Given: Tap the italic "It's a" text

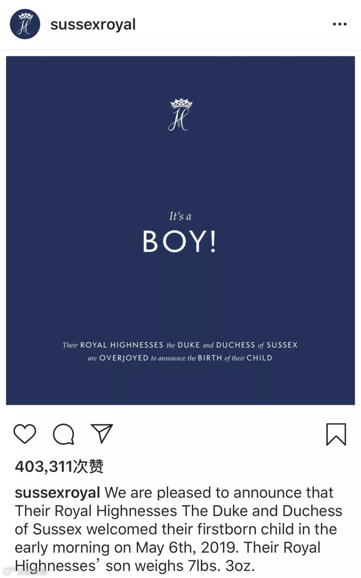Looking at the screenshot, I should point(180,216).
